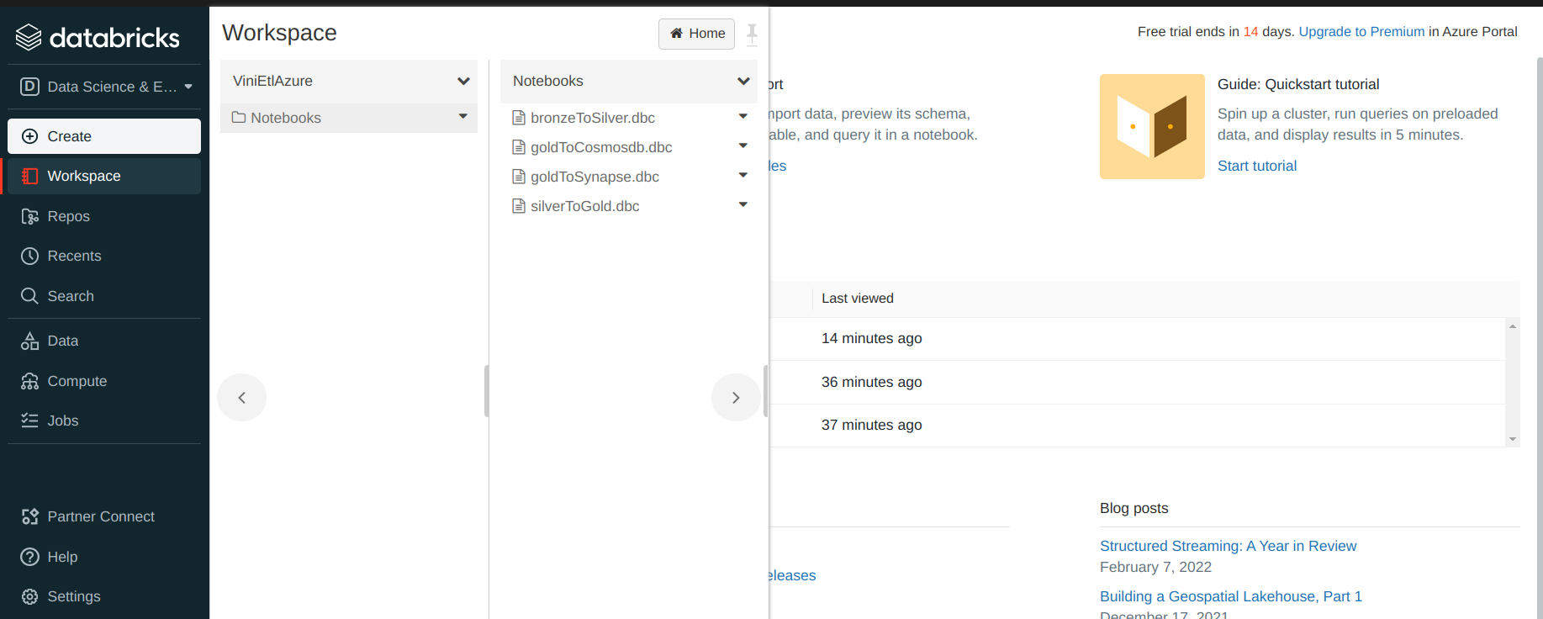Open Settings from the sidebar
The height and width of the screenshot is (619, 1543).
point(104,596)
